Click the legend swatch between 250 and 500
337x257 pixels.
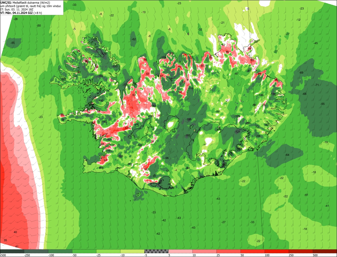pos(301,251)
